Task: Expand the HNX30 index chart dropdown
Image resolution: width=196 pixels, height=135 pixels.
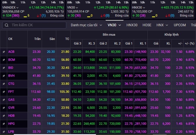Action: point(144,8)
